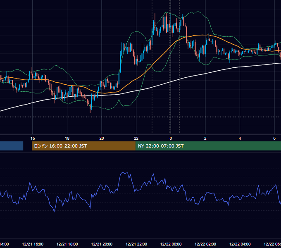Screen dimensions: 281x248
Task: Click hour label 6 under price chart
Action: [274, 138]
